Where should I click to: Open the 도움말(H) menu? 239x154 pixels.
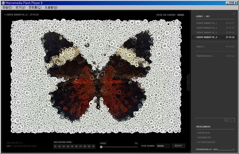[51, 7]
